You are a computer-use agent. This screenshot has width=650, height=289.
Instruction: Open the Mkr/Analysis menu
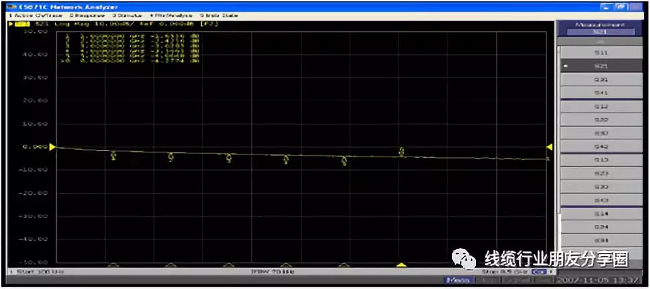(171, 15)
